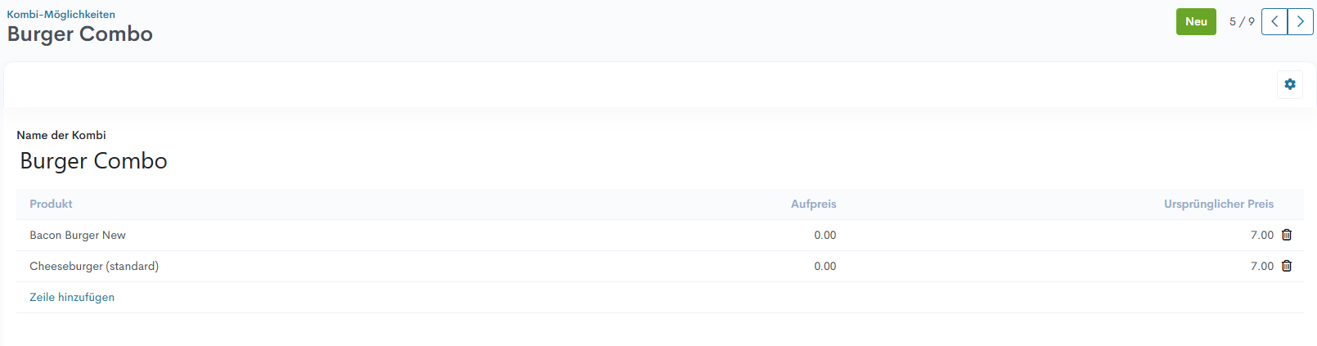Screen dimensions: 1317x346
Task: Open the gear settings menu
Action: tap(1290, 84)
